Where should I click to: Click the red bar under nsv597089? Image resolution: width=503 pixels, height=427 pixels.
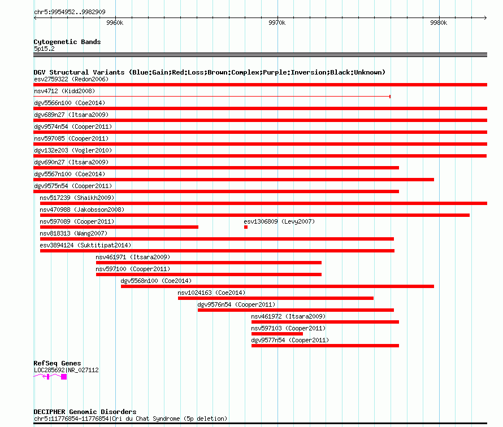119,227
